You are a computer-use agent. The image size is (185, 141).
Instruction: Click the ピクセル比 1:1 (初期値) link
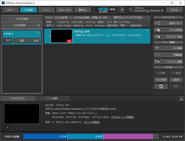click(x=122, y=117)
